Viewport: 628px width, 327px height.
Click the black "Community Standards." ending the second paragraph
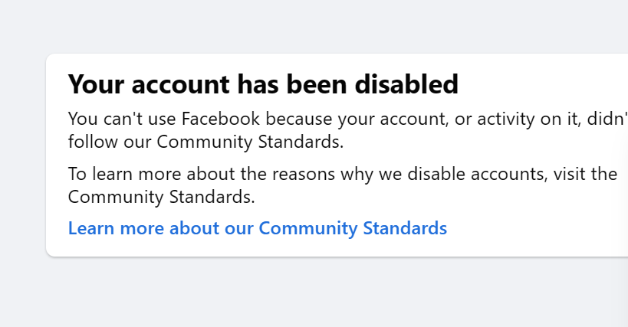pos(161,197)
